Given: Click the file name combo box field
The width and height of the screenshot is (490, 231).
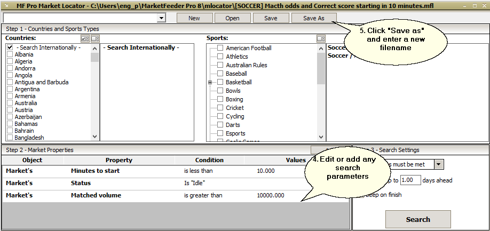Looking at the screenshot, I should pyautogui.click(x=80, y=18).
